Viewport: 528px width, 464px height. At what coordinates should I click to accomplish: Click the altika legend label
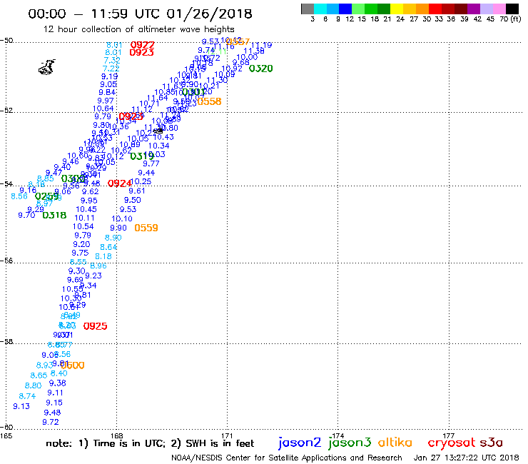(x=395, y=442)
